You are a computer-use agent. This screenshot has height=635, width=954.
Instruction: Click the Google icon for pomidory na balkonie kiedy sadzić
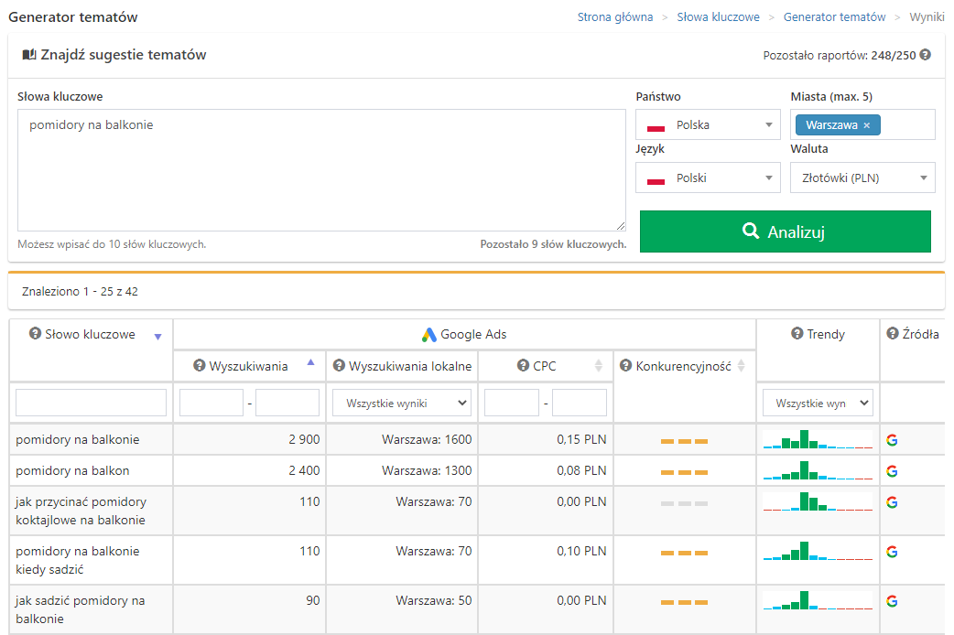click(892, 552)
